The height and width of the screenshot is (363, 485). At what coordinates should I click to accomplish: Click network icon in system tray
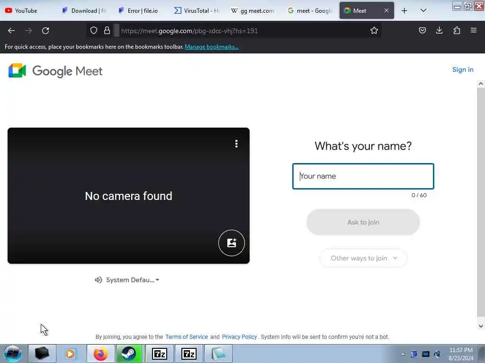pyautogui.click(x=426, y=354)
